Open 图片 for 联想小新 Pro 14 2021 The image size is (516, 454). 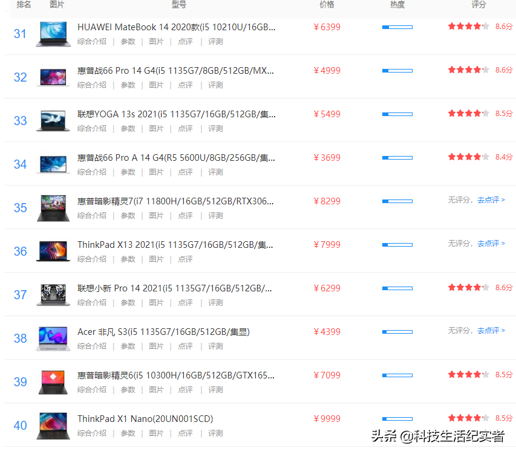[156, 302]
